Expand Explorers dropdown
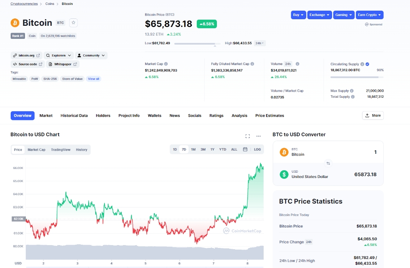 tap(59, 55)
